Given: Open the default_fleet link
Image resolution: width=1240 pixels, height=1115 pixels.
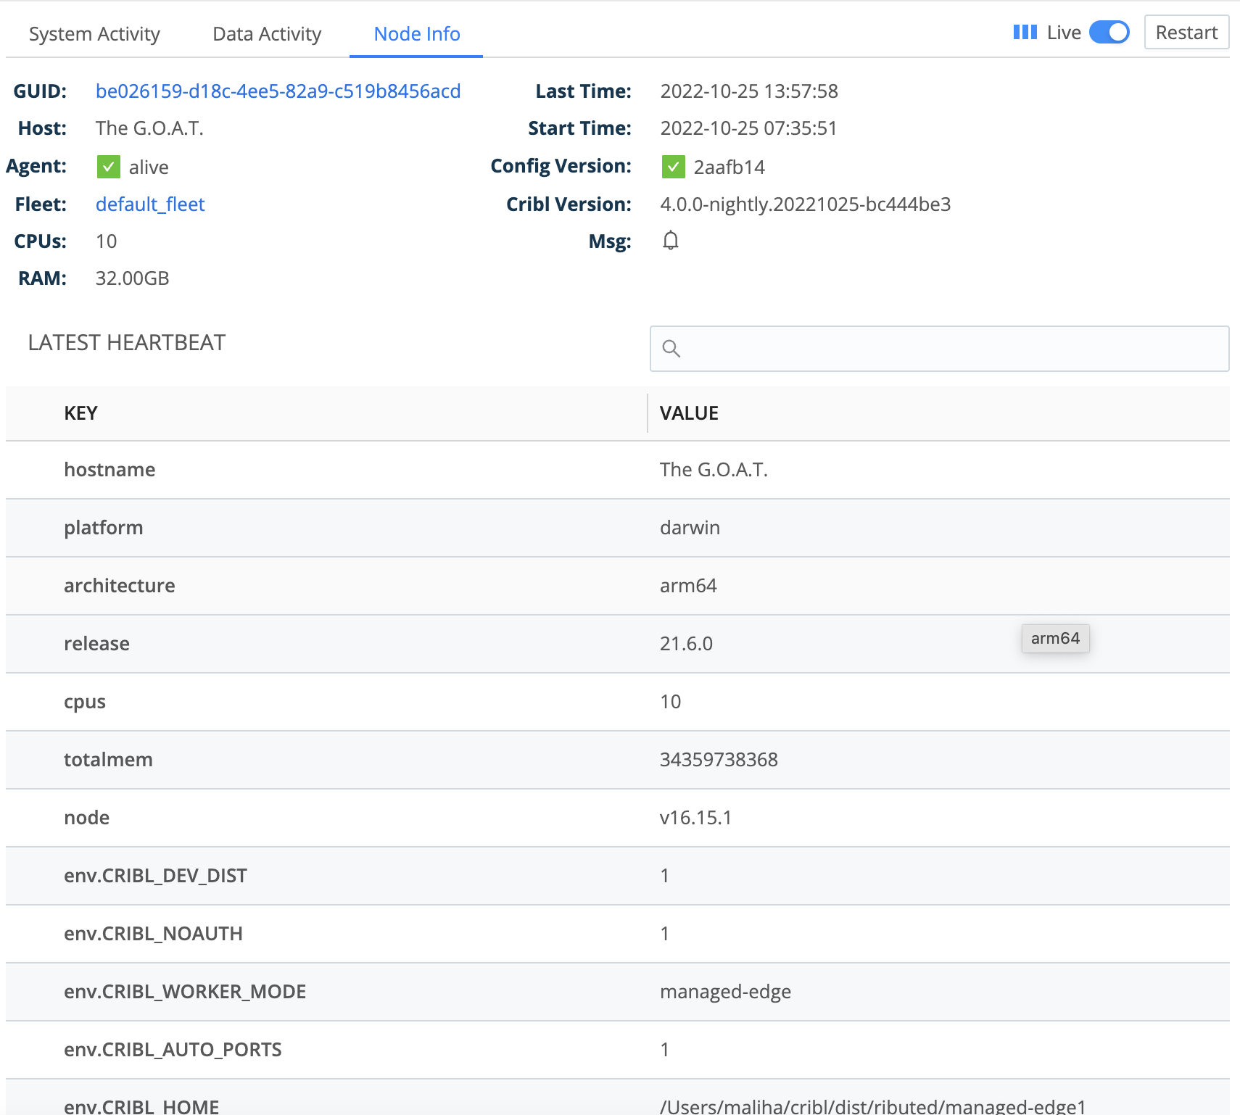Looking at the screenshot, I should [x=150, y=204].
